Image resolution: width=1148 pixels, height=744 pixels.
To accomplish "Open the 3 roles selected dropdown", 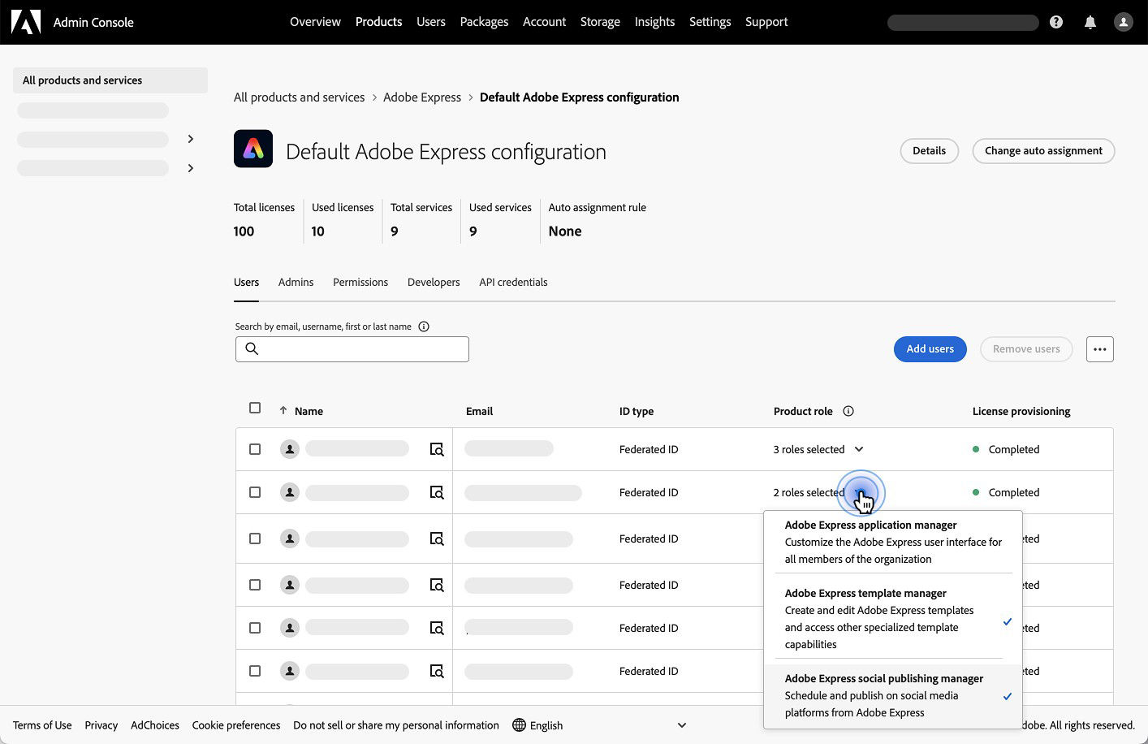I will (818, 448).
